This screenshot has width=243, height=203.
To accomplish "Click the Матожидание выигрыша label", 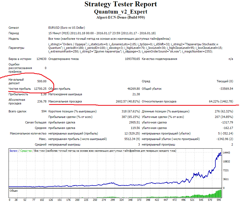I will (x=65, y=94).
